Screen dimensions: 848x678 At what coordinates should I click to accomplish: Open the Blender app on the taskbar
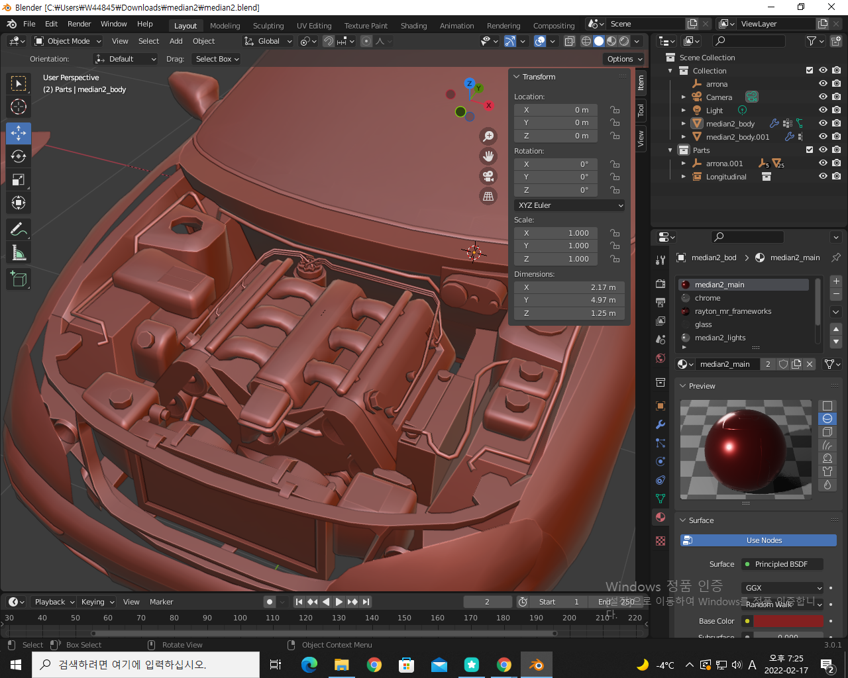[x=537, y=665]
